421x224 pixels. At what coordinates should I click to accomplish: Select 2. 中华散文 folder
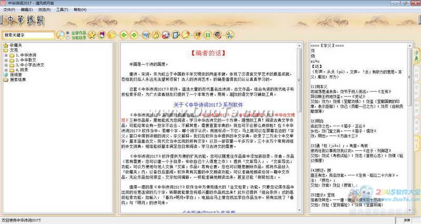pos(26,60)
